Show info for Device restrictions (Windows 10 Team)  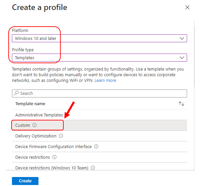[x=93, y=168]
